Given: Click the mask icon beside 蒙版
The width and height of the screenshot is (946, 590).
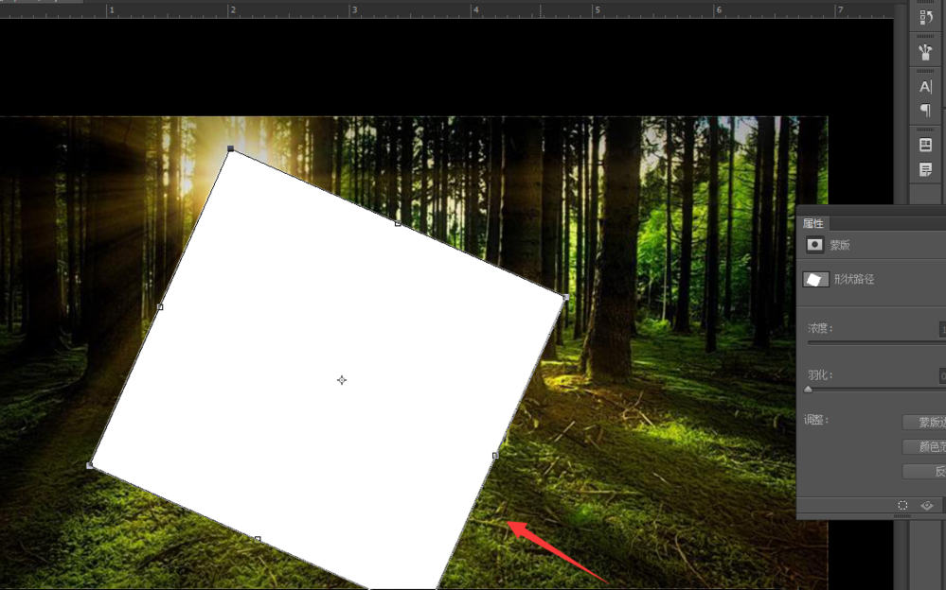Looking at the screenshot, I should pos(814,245).
